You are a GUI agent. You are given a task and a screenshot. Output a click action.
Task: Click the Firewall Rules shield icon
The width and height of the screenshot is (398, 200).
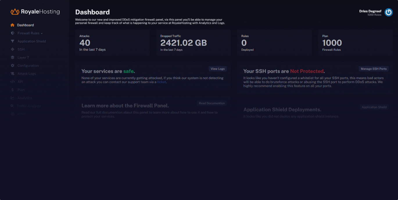12,33
